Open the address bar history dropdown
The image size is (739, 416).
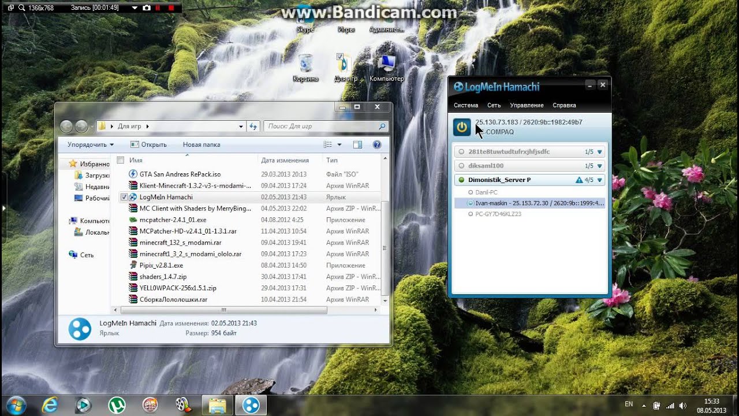point(241,127)
